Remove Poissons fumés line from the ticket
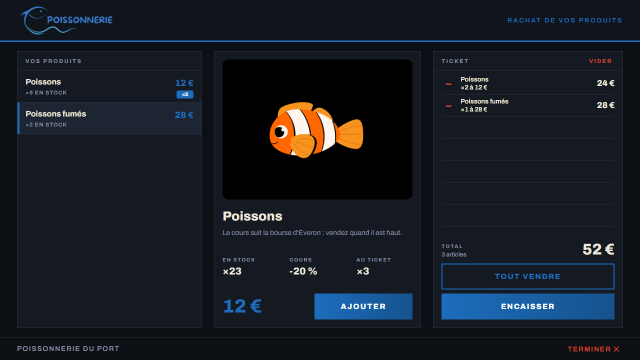Screen dimensions: 640x360 pyautogui.click(x=448, y=105)
